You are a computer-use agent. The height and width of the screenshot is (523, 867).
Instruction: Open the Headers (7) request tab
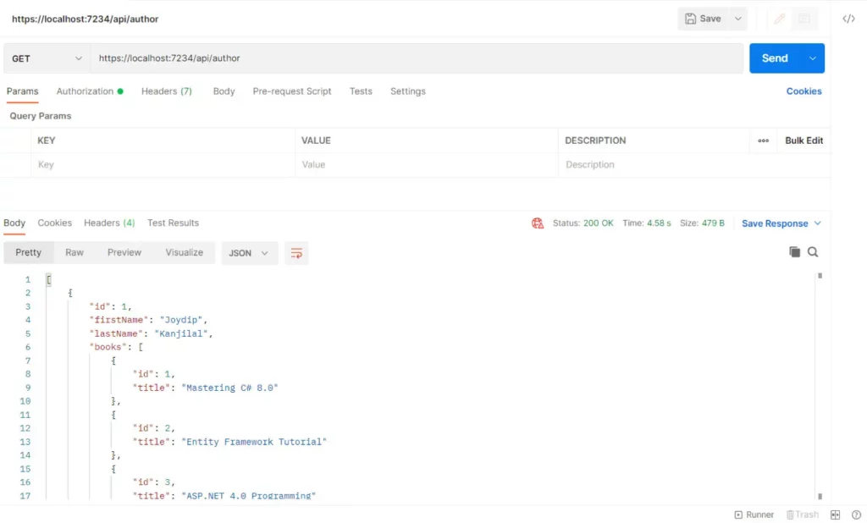point(167,91)
